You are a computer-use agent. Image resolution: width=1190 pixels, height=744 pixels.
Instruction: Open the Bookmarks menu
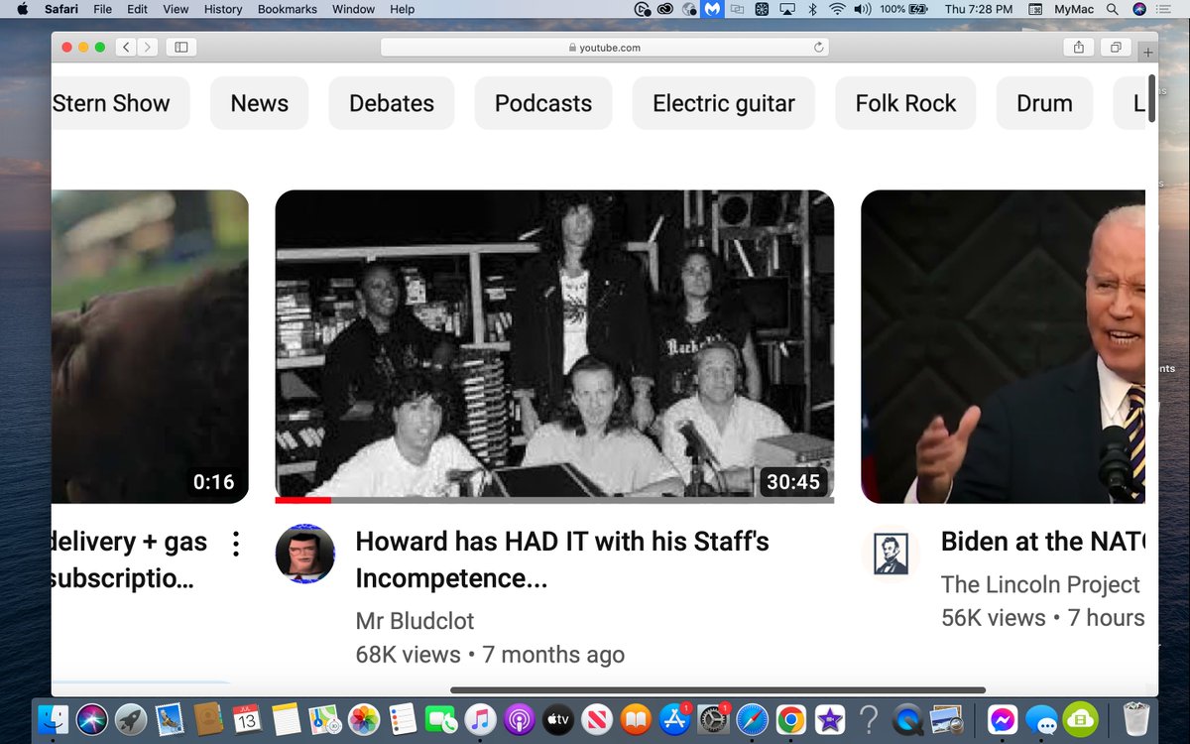coord(288,9)
